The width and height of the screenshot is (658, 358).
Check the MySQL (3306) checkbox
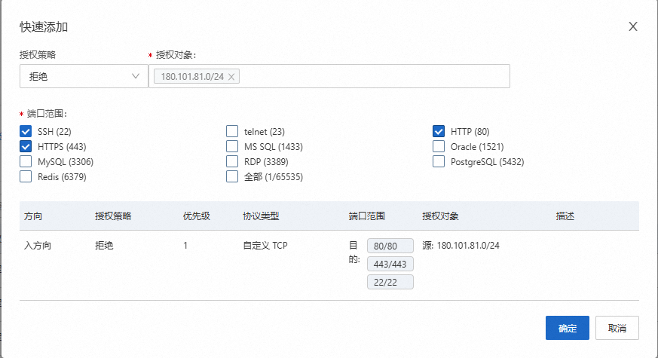click(x=26, y=161)
